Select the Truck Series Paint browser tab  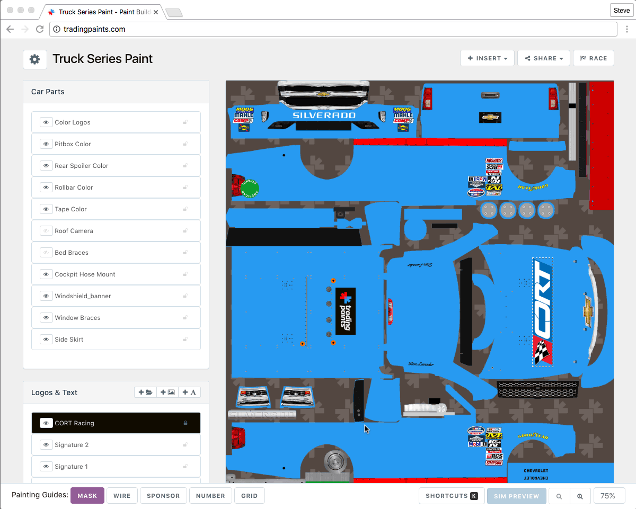103,12
